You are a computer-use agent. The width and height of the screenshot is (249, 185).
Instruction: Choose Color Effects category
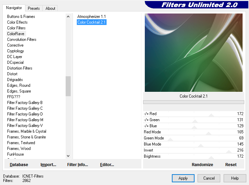click(17, 22)
